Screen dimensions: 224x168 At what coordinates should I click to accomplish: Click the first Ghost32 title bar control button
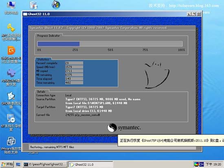pyautogui.click(x=189, y=14)
